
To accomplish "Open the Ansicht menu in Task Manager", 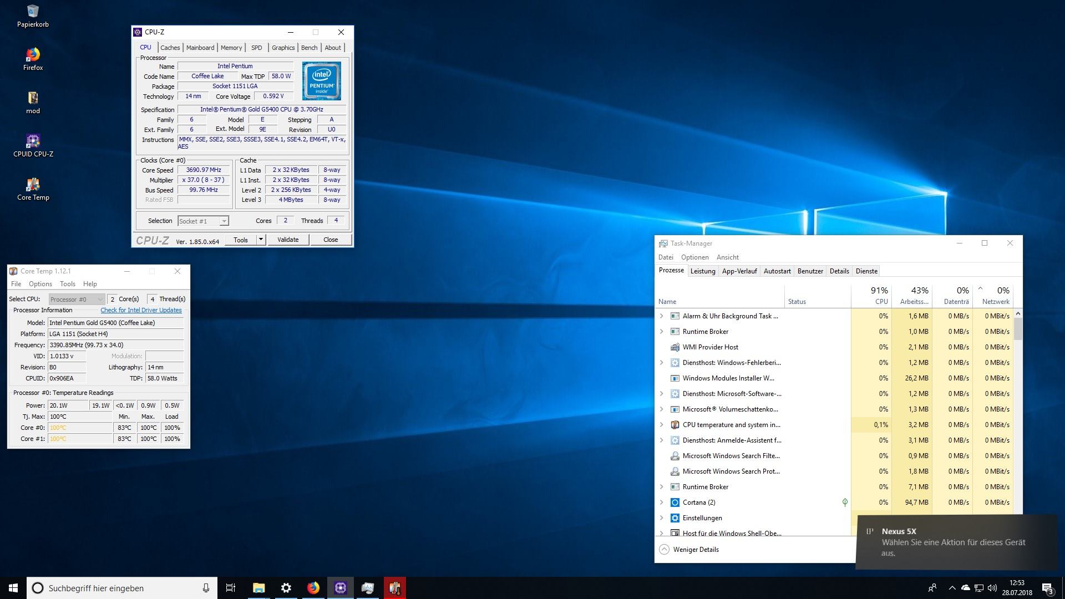I will 727,257.
